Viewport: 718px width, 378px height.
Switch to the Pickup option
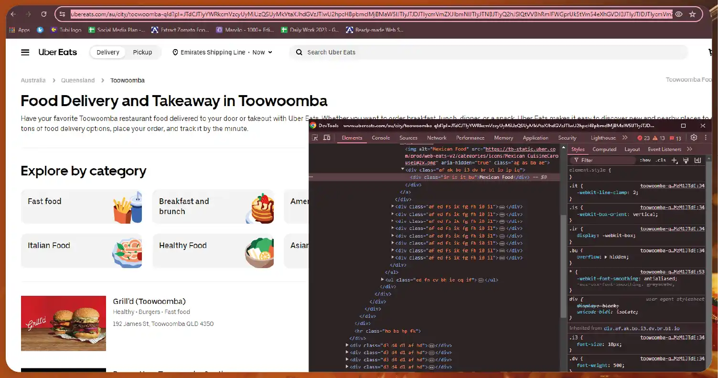click(x=142, y=52)
